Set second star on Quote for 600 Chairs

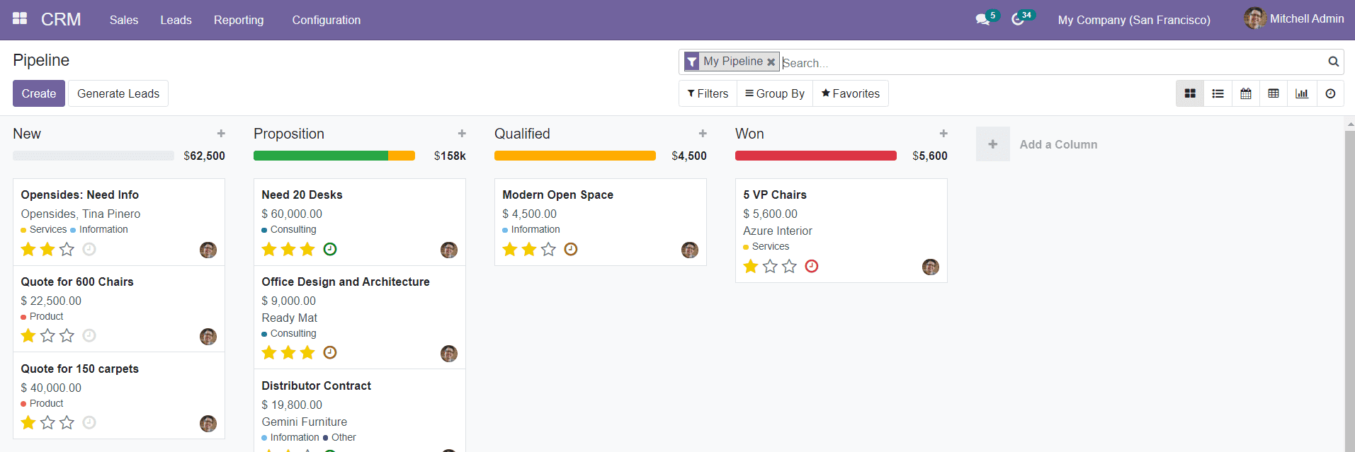[x=47, y=335]
